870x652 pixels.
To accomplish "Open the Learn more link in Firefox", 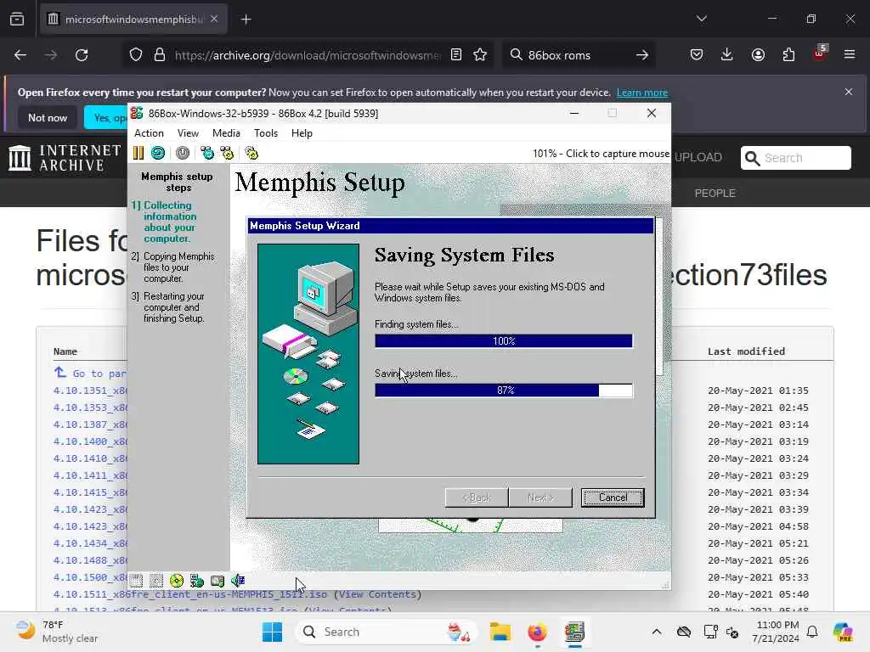I will pyautogui.click(x=642, y=93).
